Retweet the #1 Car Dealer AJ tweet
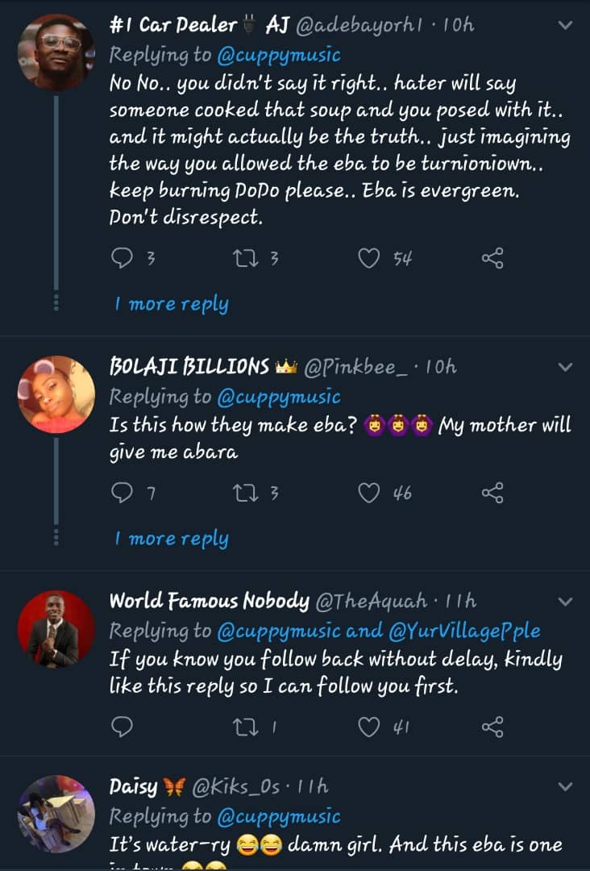The width and height of the screenshot is (590, 871). (x=243, y=258)
